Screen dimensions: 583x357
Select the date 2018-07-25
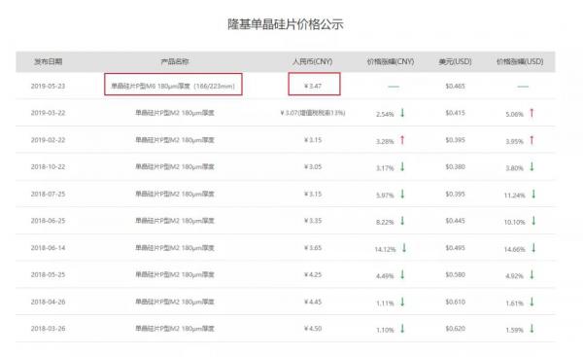[48, 194]
